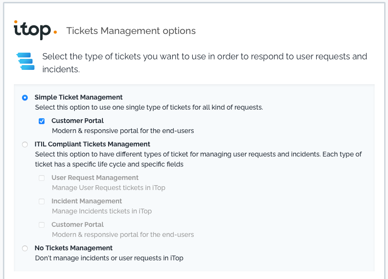Select the Simple Ticket Management radio button
This screenshot has height=279, width=388.
click(x=25, y=97)
